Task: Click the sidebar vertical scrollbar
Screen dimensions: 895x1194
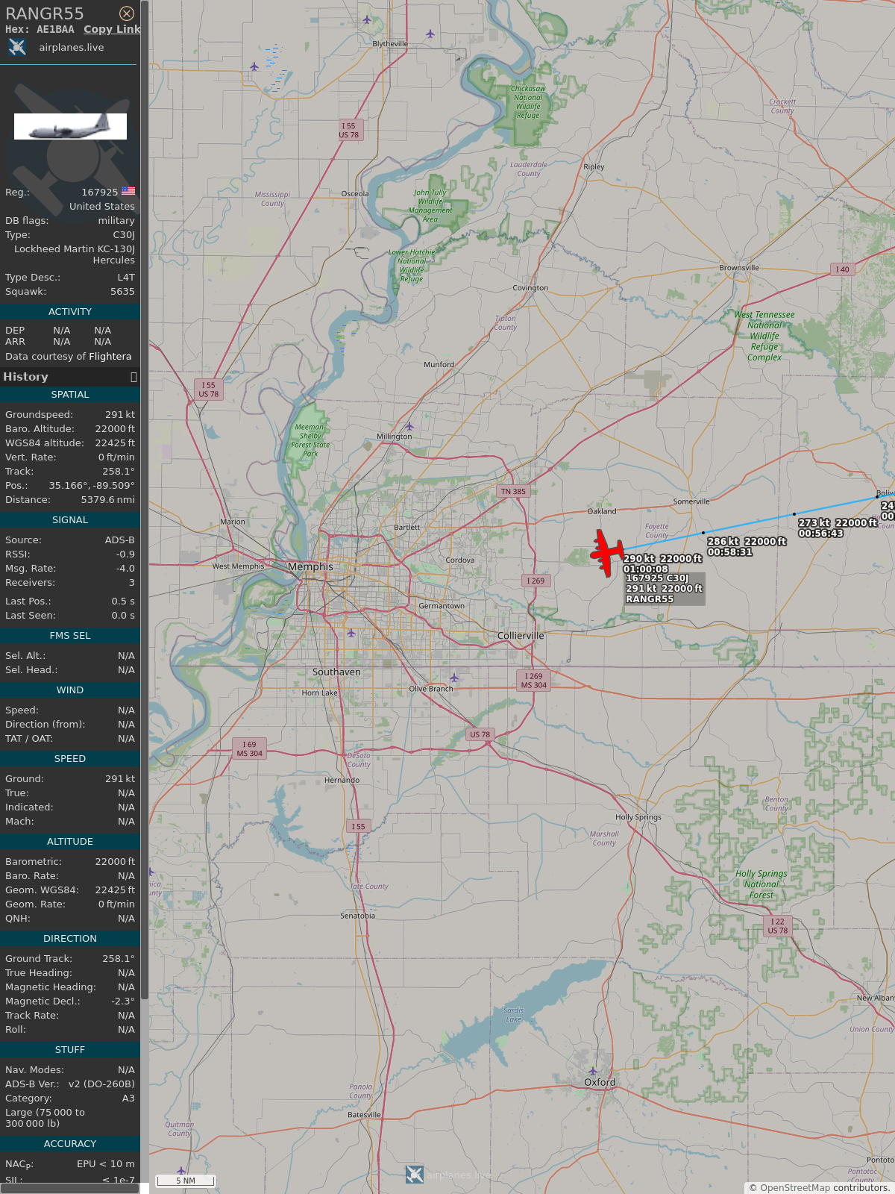Action: point(145,500)
